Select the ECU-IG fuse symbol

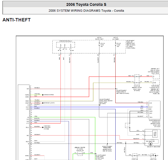point(99,45)
